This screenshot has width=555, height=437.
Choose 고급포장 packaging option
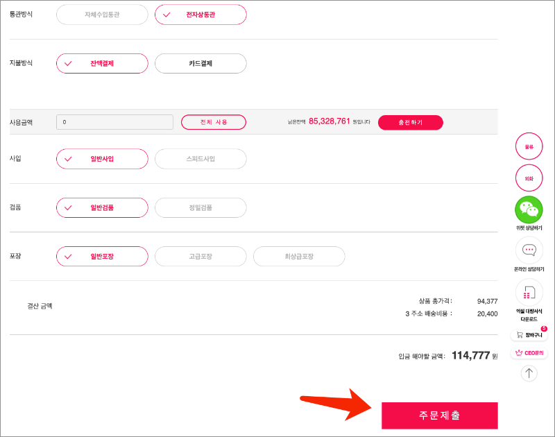click(x=200, y=256)
